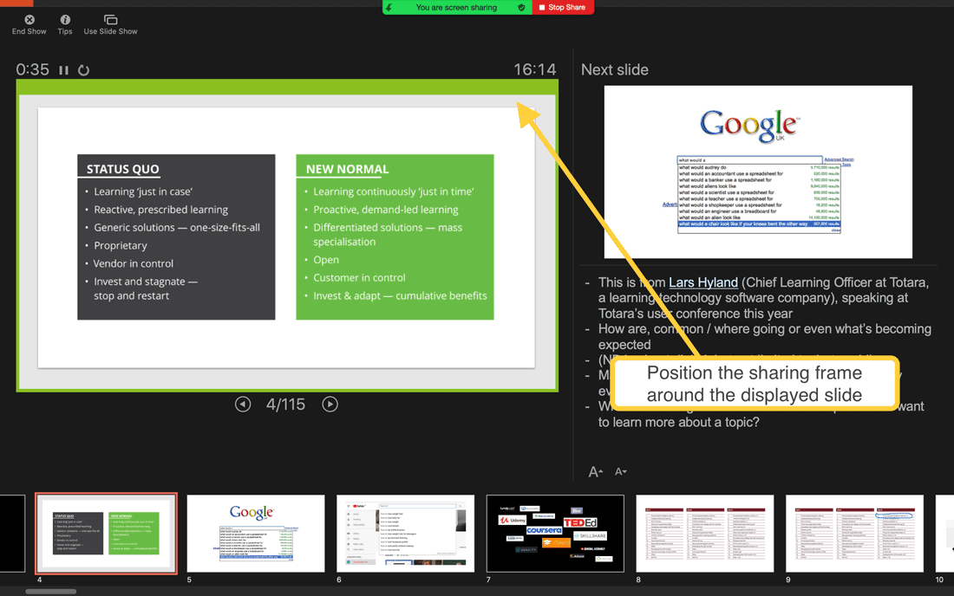Click the 'You are screen sharing' label
The width and height of the screenshot is (954, 596).
coord(456,7)
